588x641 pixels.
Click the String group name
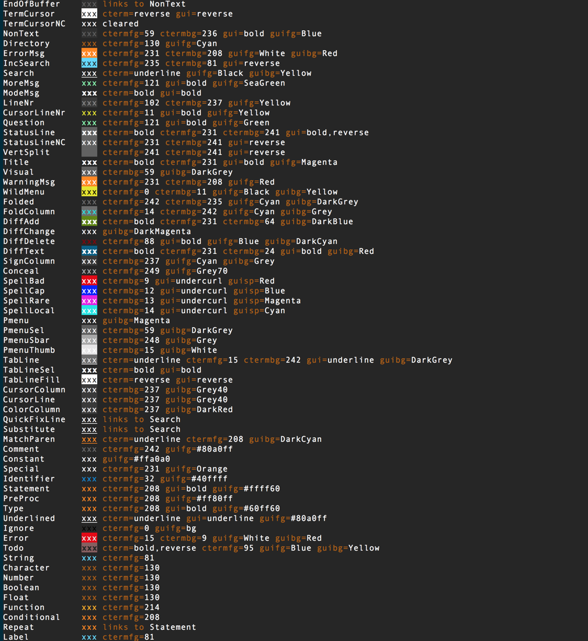19,558
